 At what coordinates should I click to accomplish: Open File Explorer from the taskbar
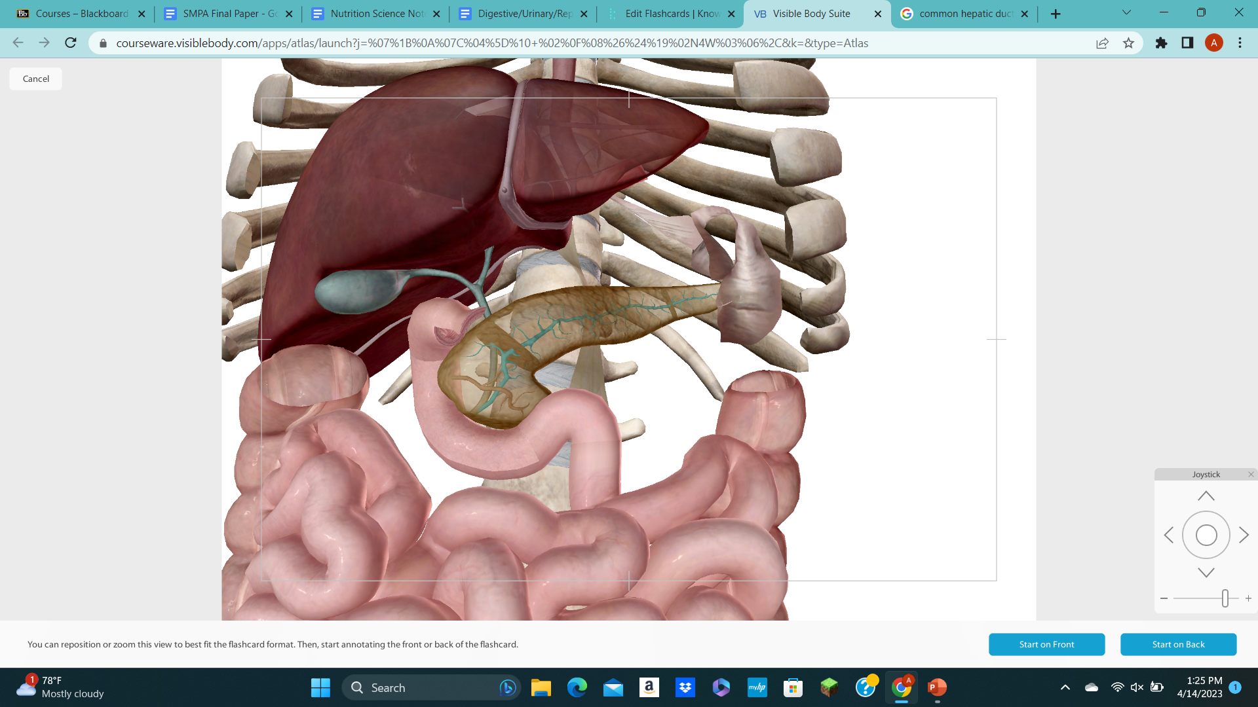click(x=541, y=687)
